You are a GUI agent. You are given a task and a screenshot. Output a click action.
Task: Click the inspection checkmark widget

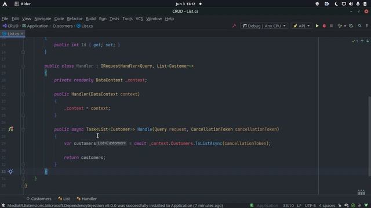coord(355,41)
